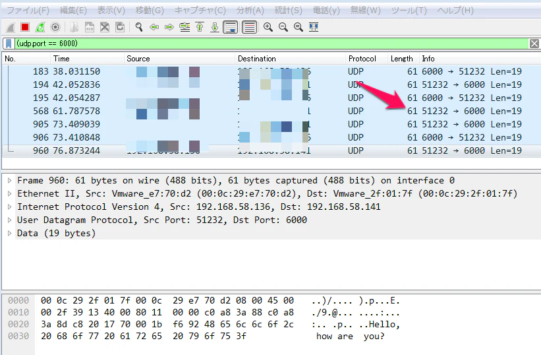Open the ヘルプ(H) menu
The height and width of the screenshot is (355, 541).
(x=455, y=11)
